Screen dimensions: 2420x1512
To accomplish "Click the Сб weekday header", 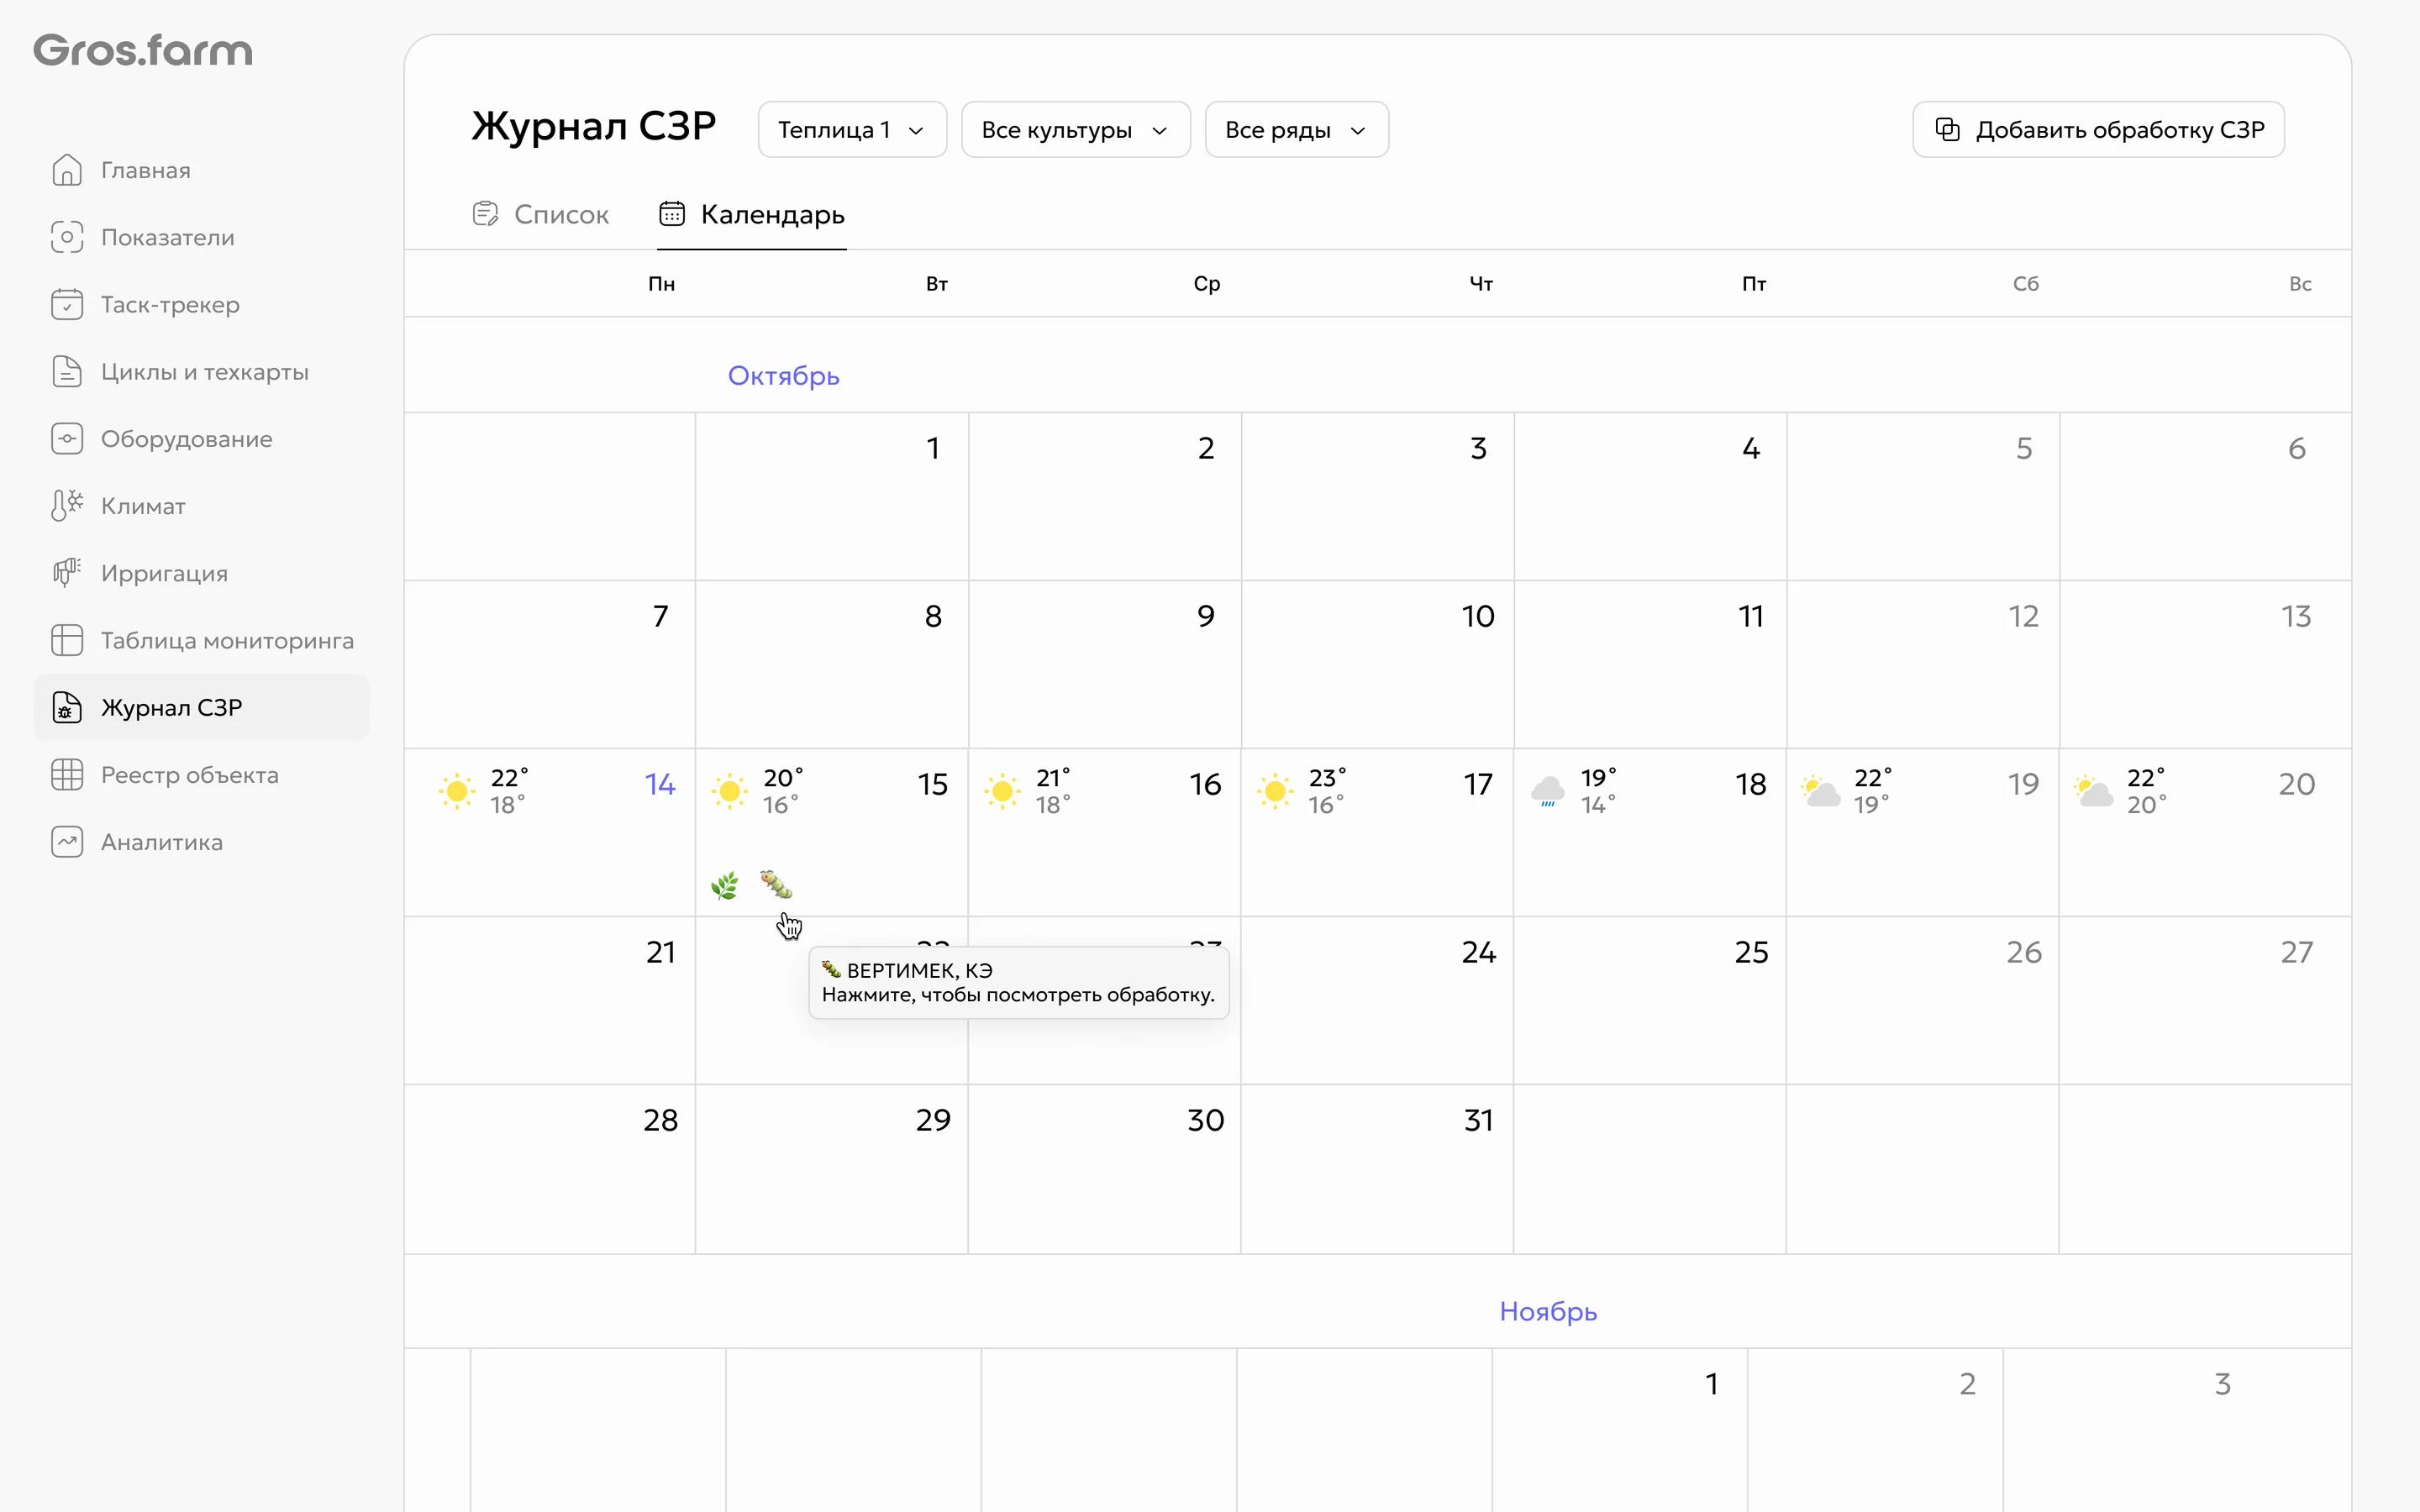I will [2026, 284].
